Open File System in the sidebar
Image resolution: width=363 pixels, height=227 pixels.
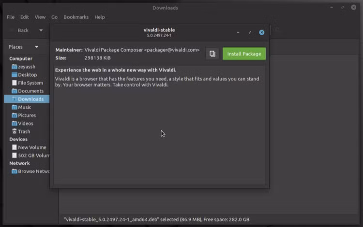[x=30, y=83]
